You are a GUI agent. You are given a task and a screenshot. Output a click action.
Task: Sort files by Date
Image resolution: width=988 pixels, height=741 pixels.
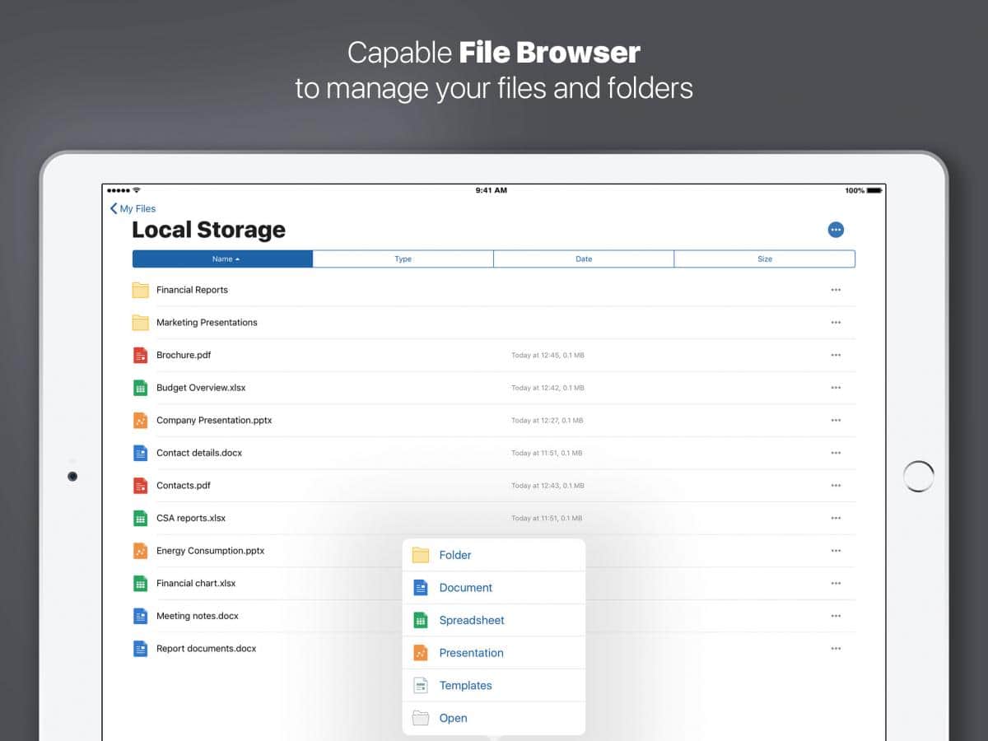pos(584,259)
